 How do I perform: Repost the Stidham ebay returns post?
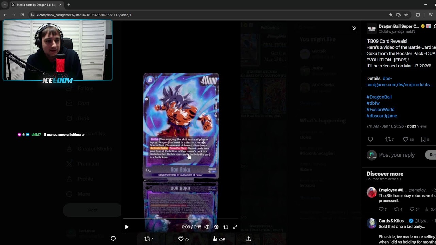(398, 209)
